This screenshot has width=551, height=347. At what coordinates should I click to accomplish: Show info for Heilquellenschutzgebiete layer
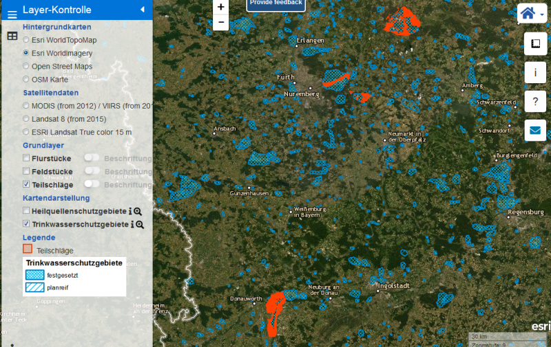tap(131, 212)
